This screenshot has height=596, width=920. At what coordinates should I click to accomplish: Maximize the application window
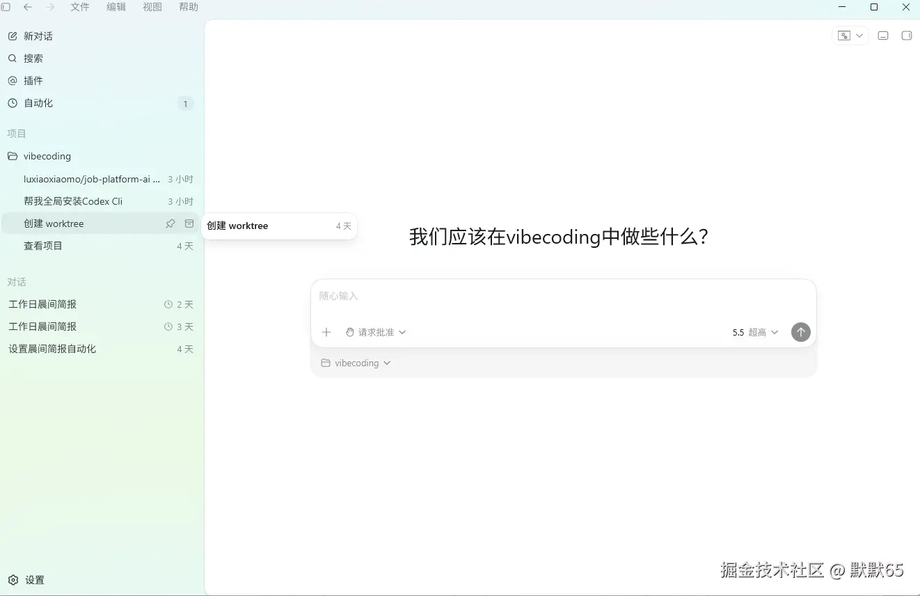(874, 7)
